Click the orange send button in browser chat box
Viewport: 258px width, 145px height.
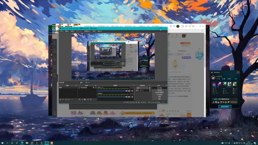click(189, 115)
